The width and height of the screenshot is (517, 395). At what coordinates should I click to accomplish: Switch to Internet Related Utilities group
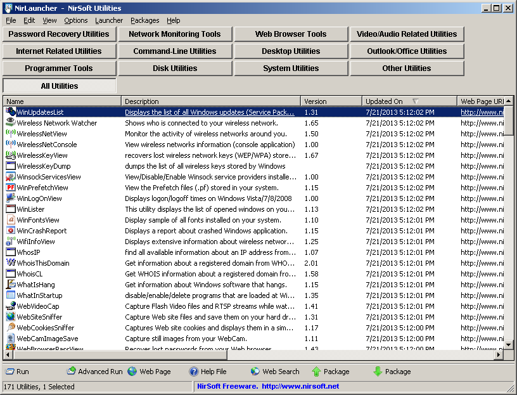tap(60, 51)
